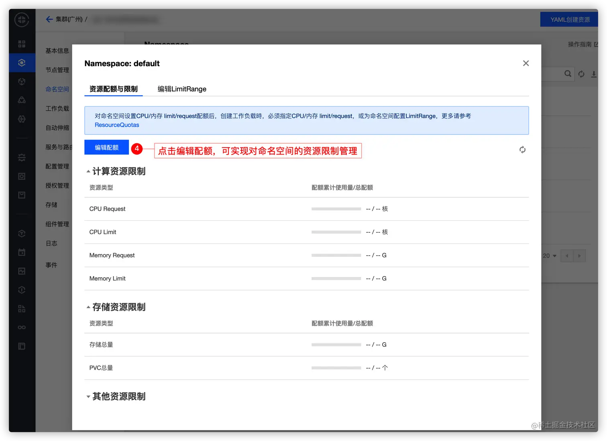Click the 存储总量 row label

pyautogui.click(x=101, y=345)
